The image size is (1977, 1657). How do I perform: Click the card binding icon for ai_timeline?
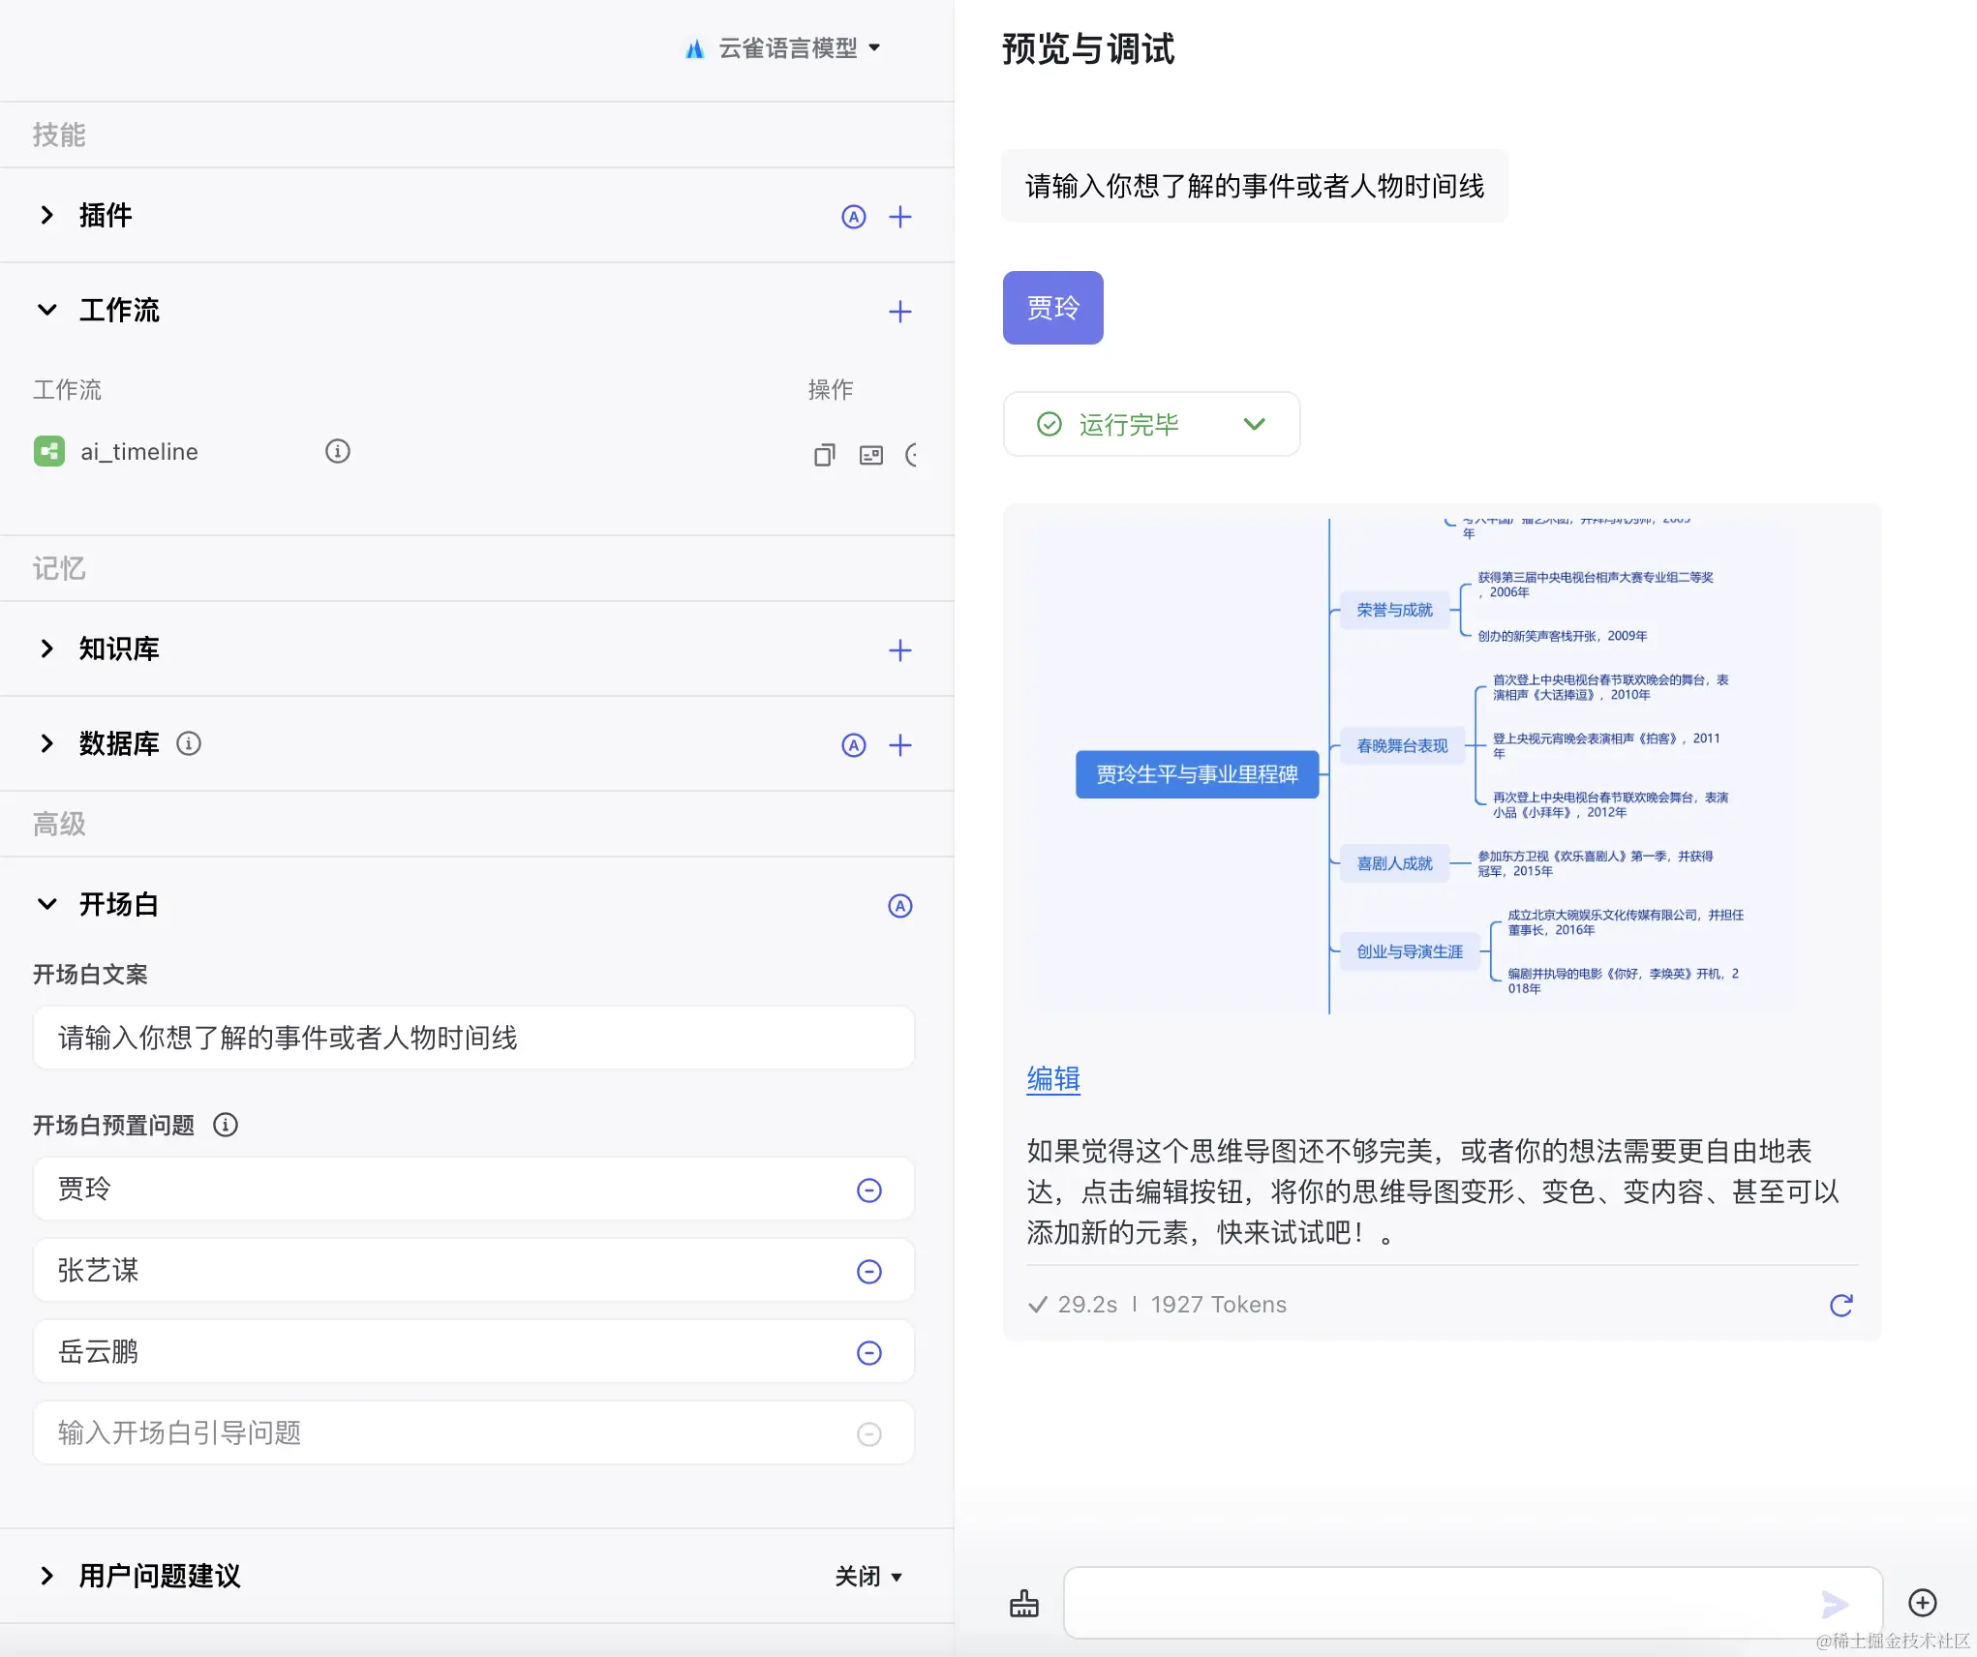870,455
